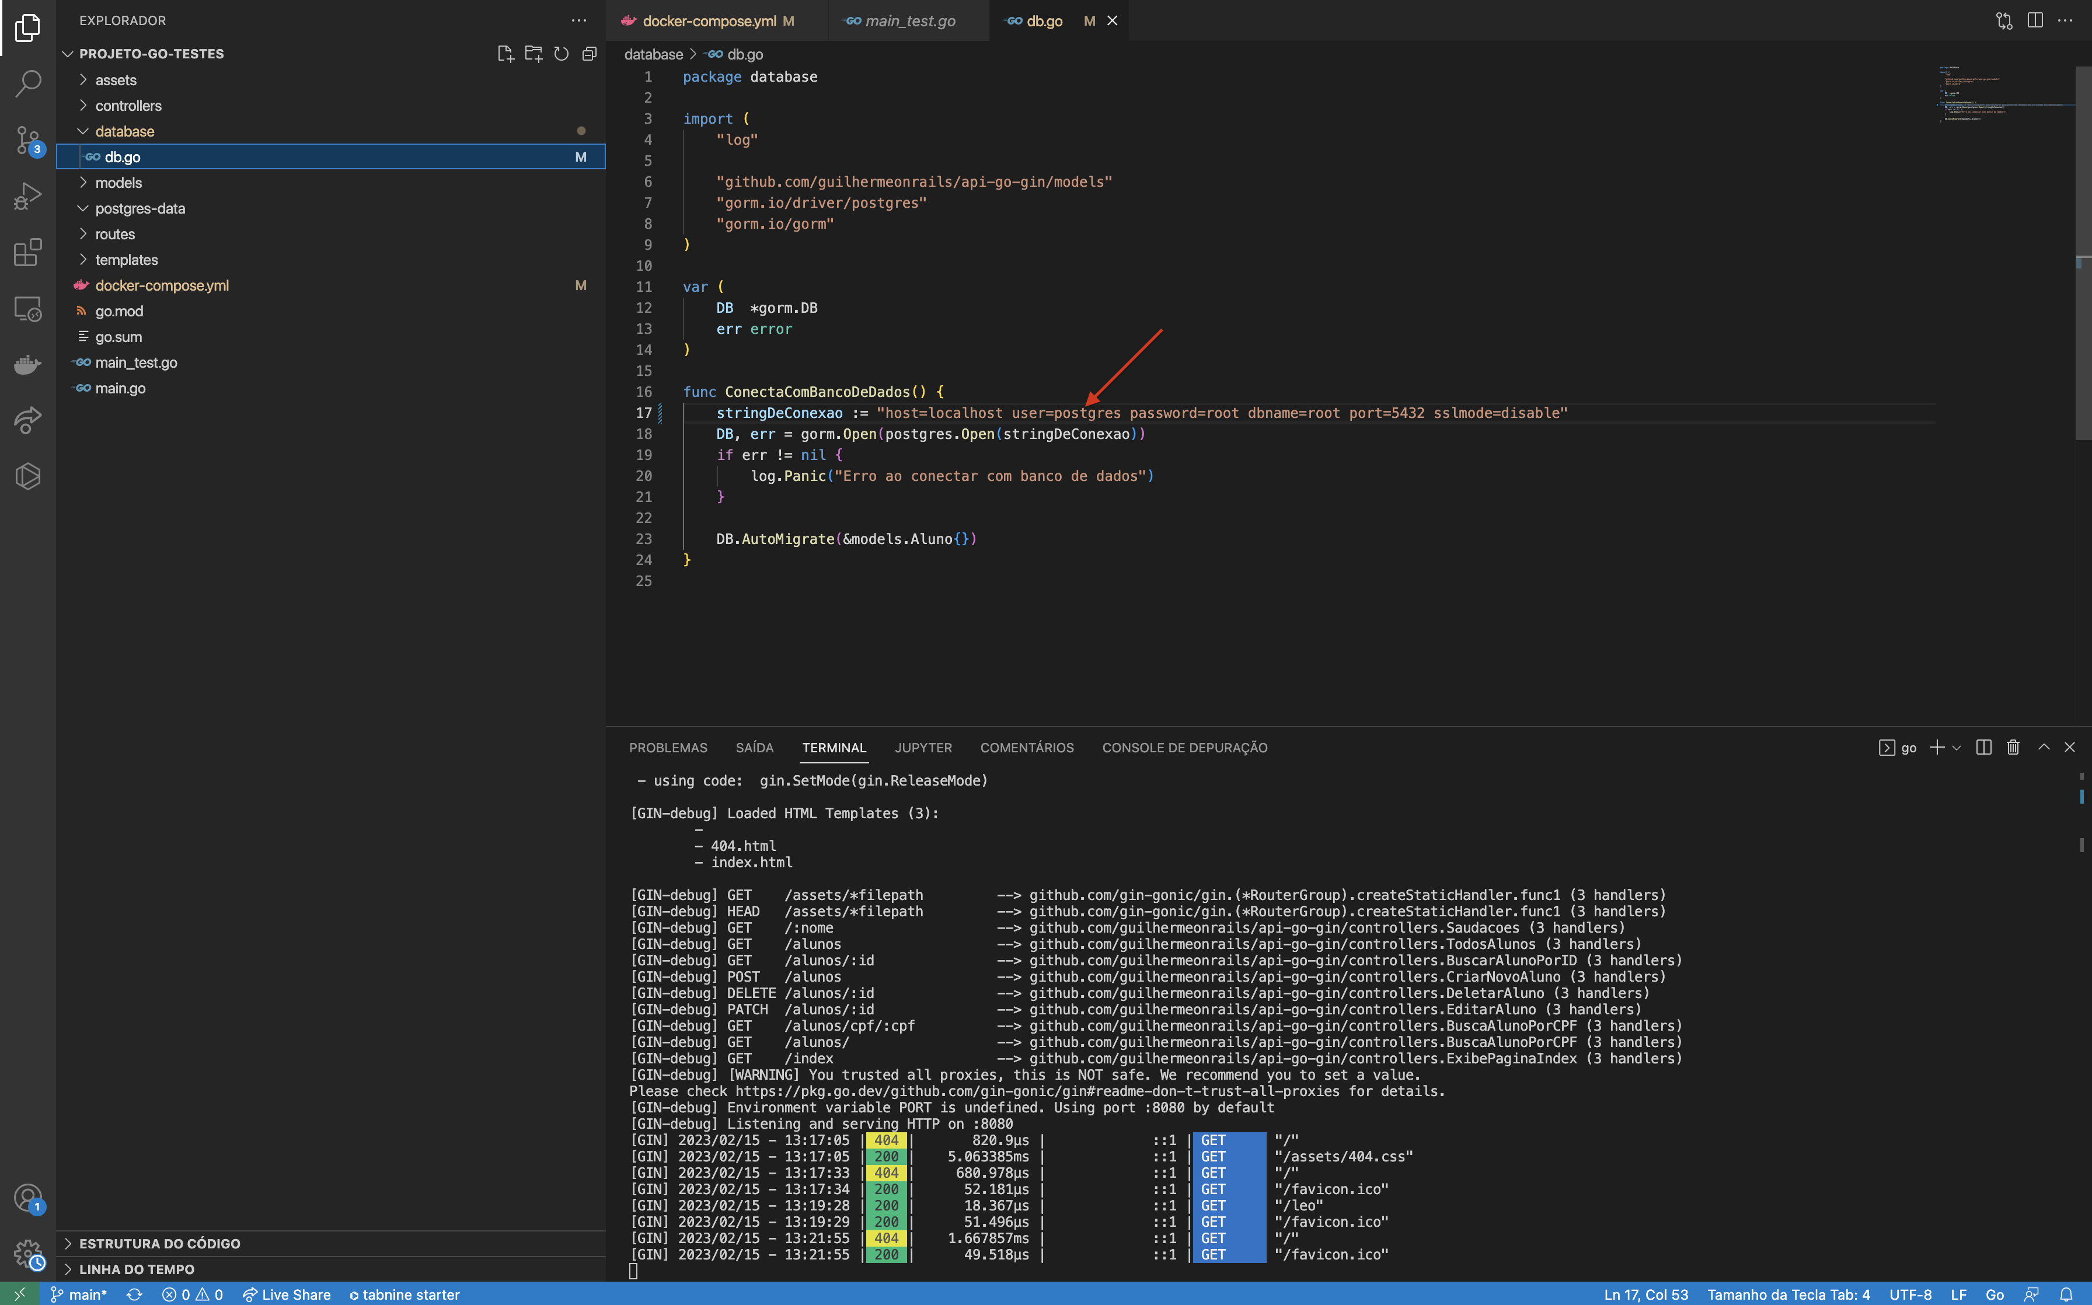Switch to main_test.go editor tab
The height and width of the screenshot is (1305, 2092).
[909, 20]
